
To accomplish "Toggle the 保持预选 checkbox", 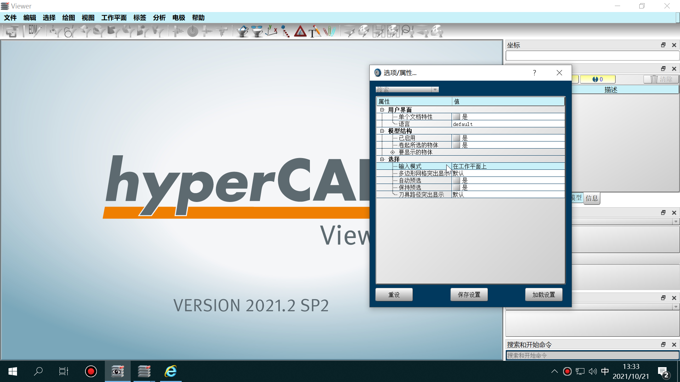I will coord(456,187).
